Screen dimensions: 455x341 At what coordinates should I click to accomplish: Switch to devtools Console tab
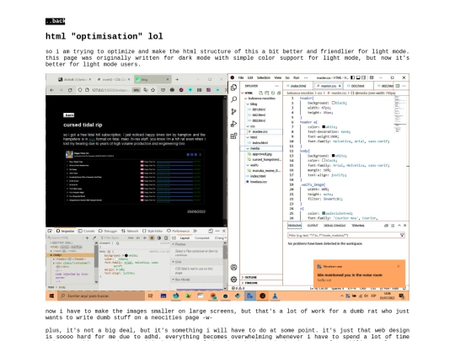87,231
